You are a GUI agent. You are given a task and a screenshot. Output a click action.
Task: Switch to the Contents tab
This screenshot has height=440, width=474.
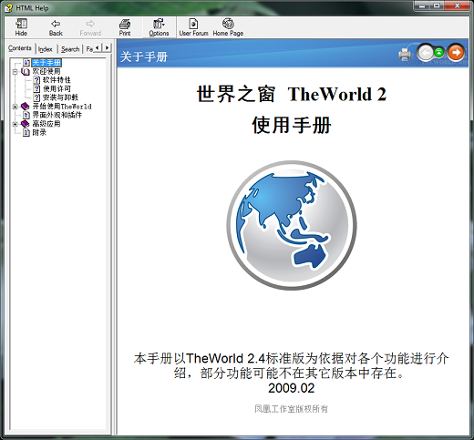coord(20,48)
